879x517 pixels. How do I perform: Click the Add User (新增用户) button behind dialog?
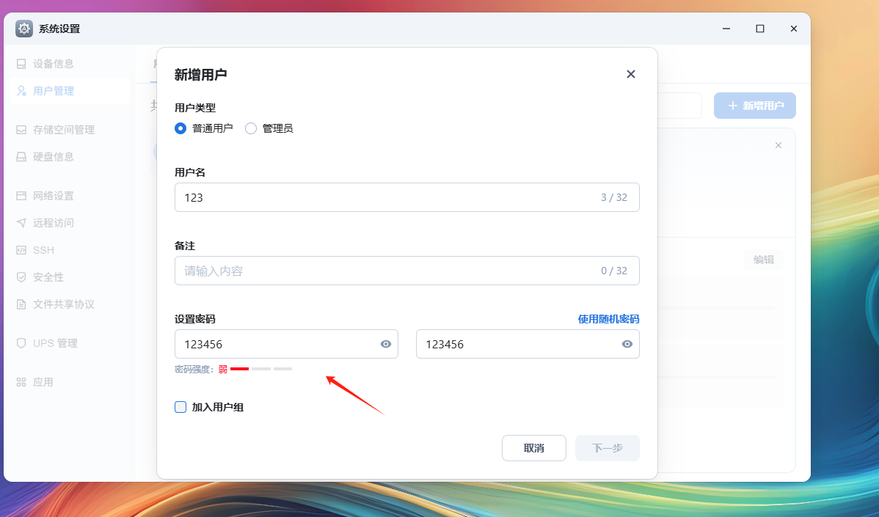click(x=754, y=106)
